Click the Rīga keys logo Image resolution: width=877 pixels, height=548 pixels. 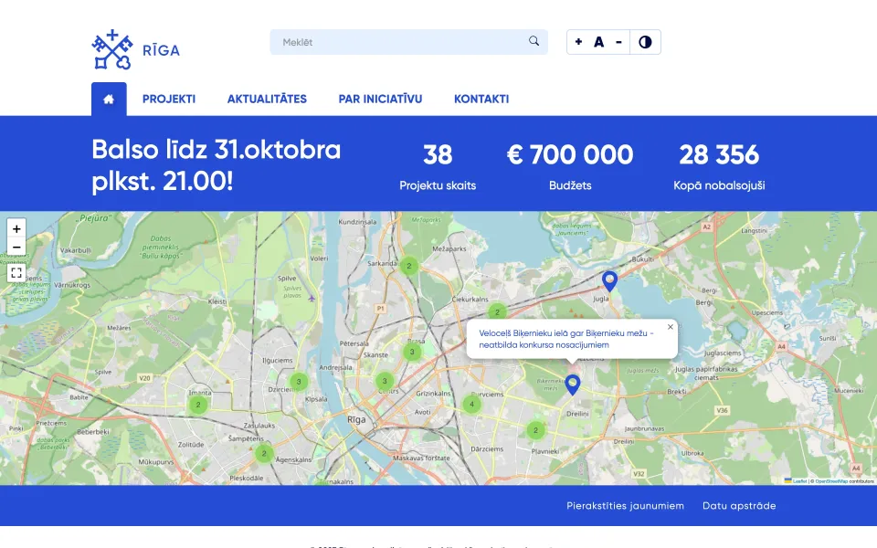pyautogui.click(x=112, y=49)
